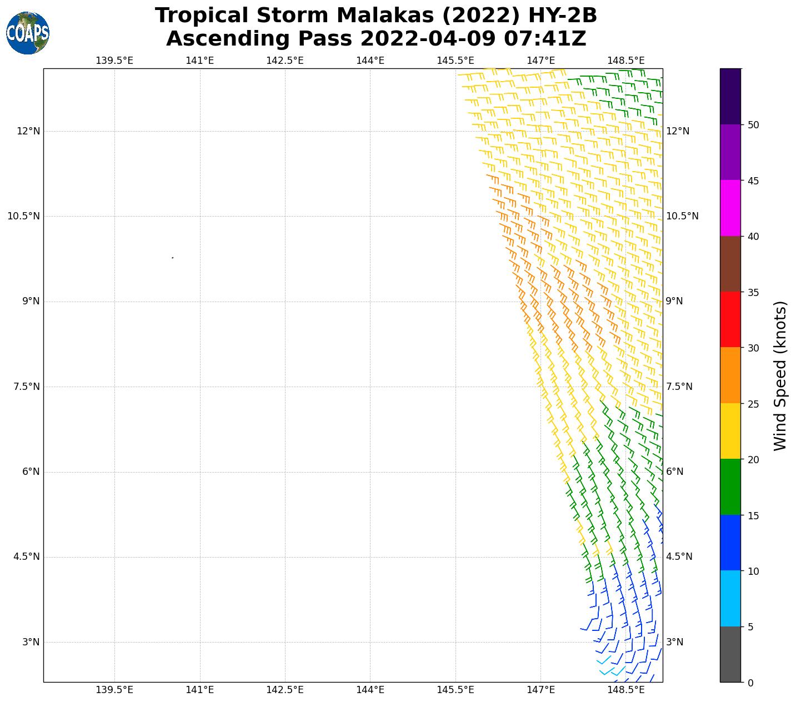Click the Wind Speed (knots) colorbar label
This screenshot has width=796, height=702.
(780, 375)
